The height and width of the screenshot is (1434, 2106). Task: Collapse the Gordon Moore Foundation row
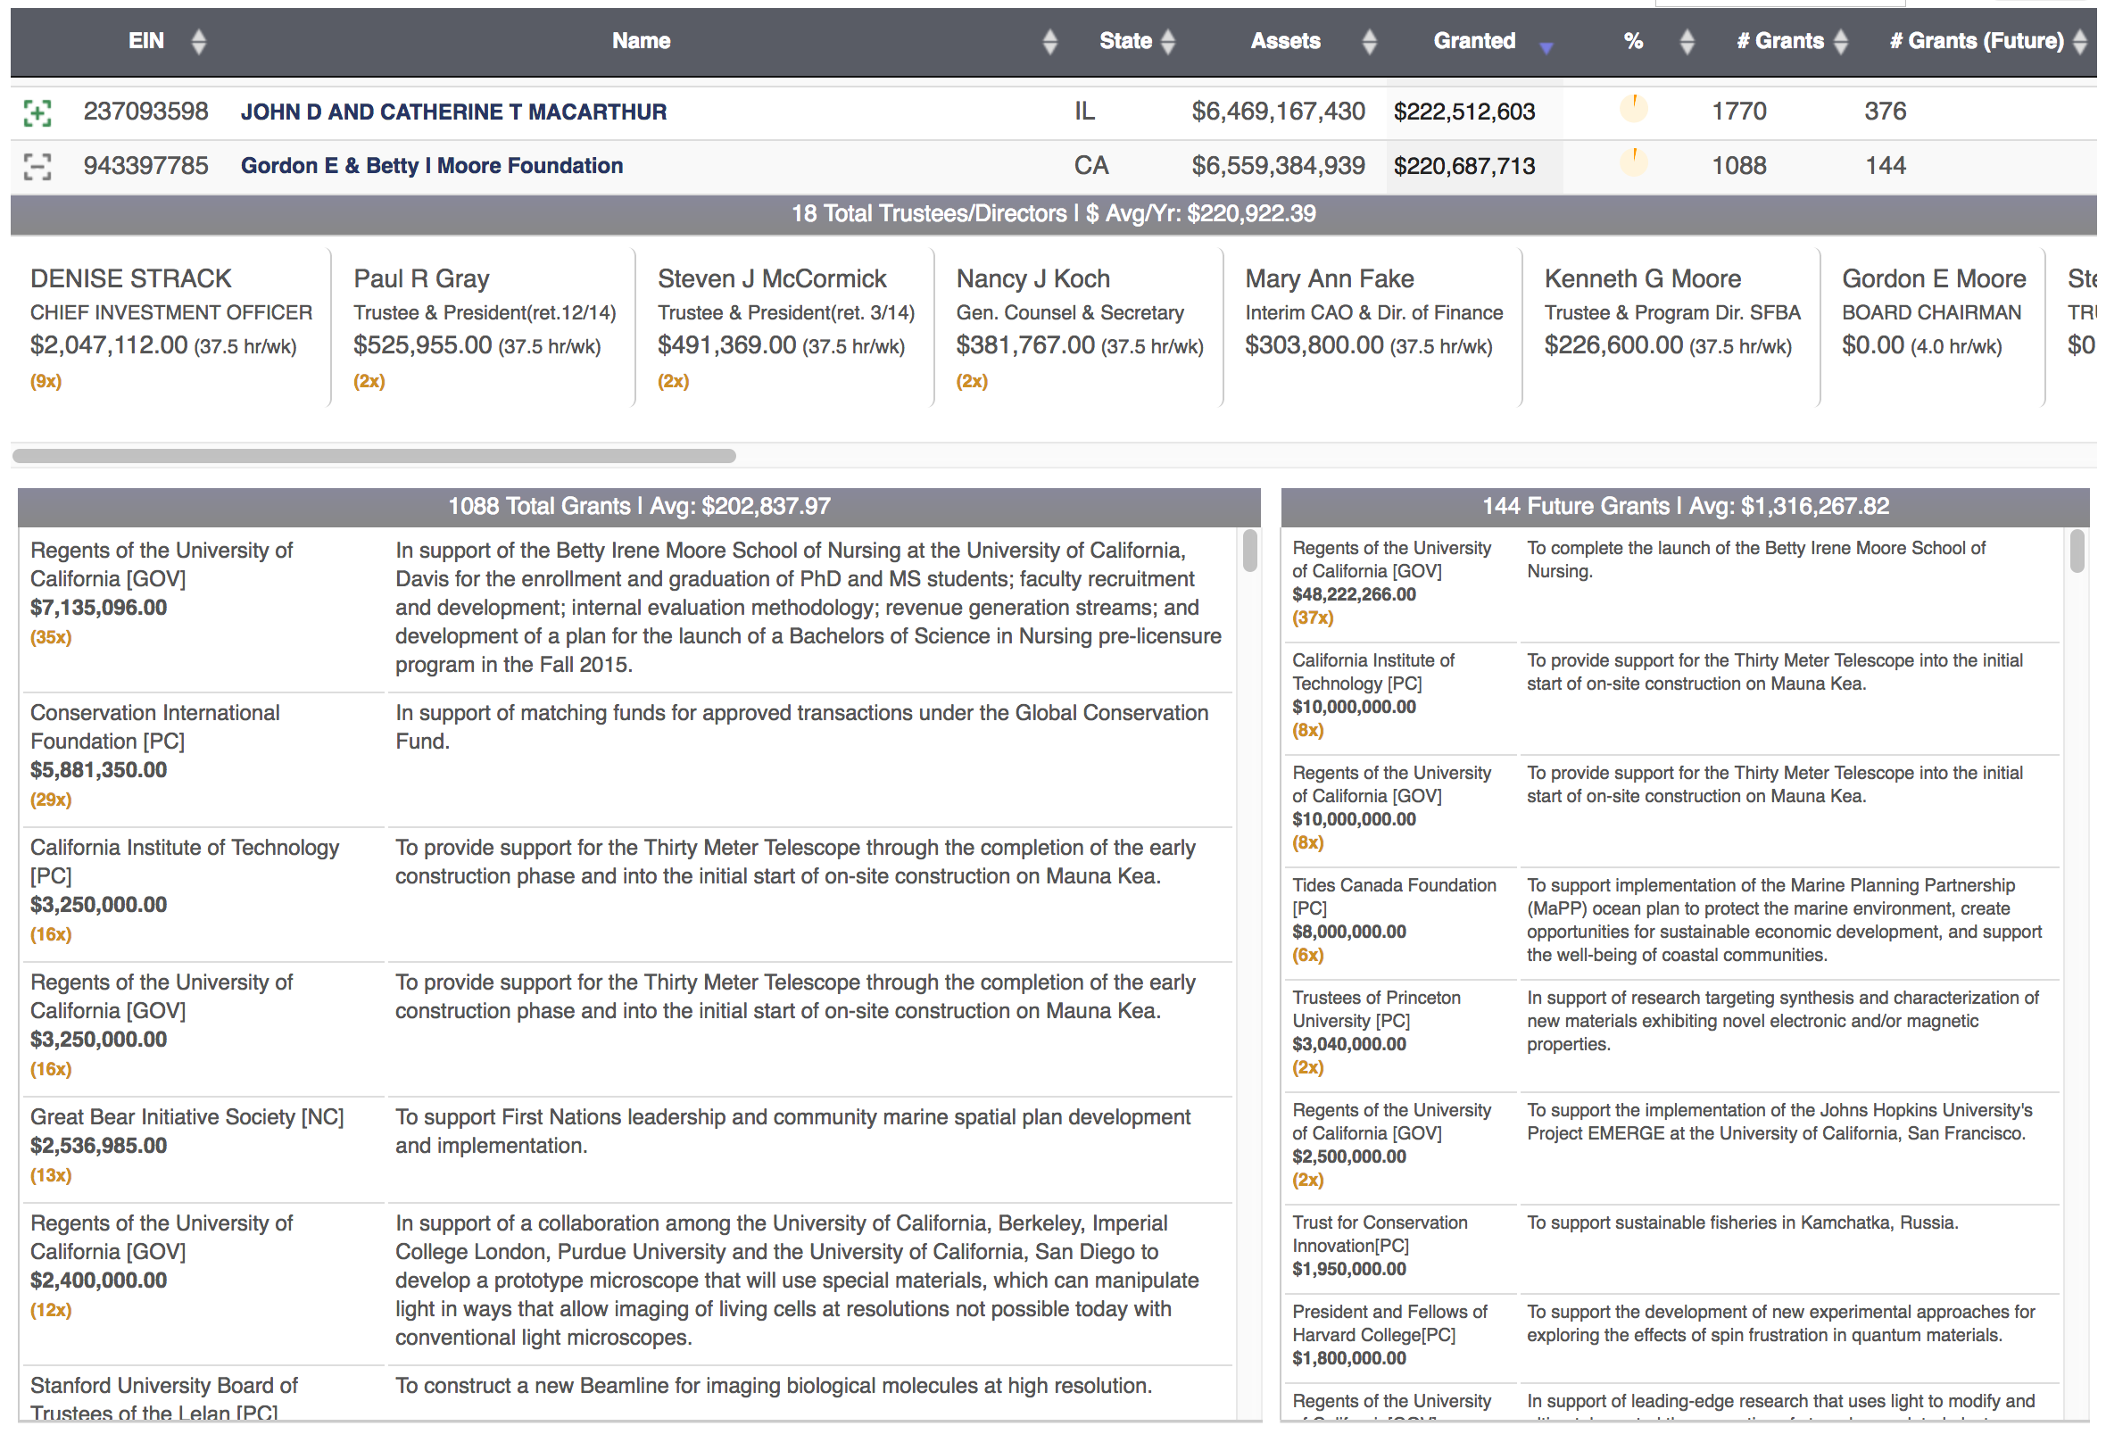37,167
